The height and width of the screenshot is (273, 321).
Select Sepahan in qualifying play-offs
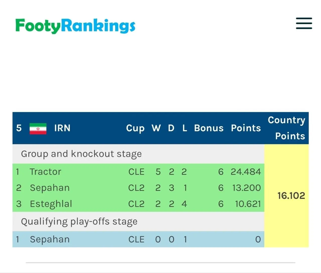(x=50, y=239)
